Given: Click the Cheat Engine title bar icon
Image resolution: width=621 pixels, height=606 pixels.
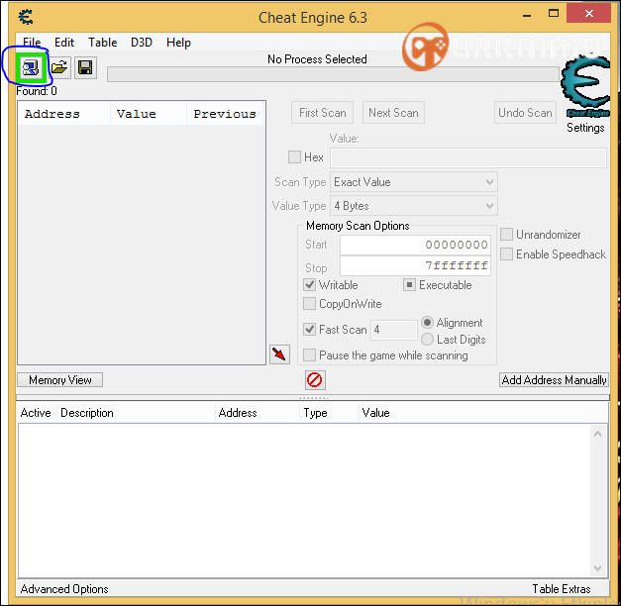Looking at the screenshot, I should click(26, 17).
